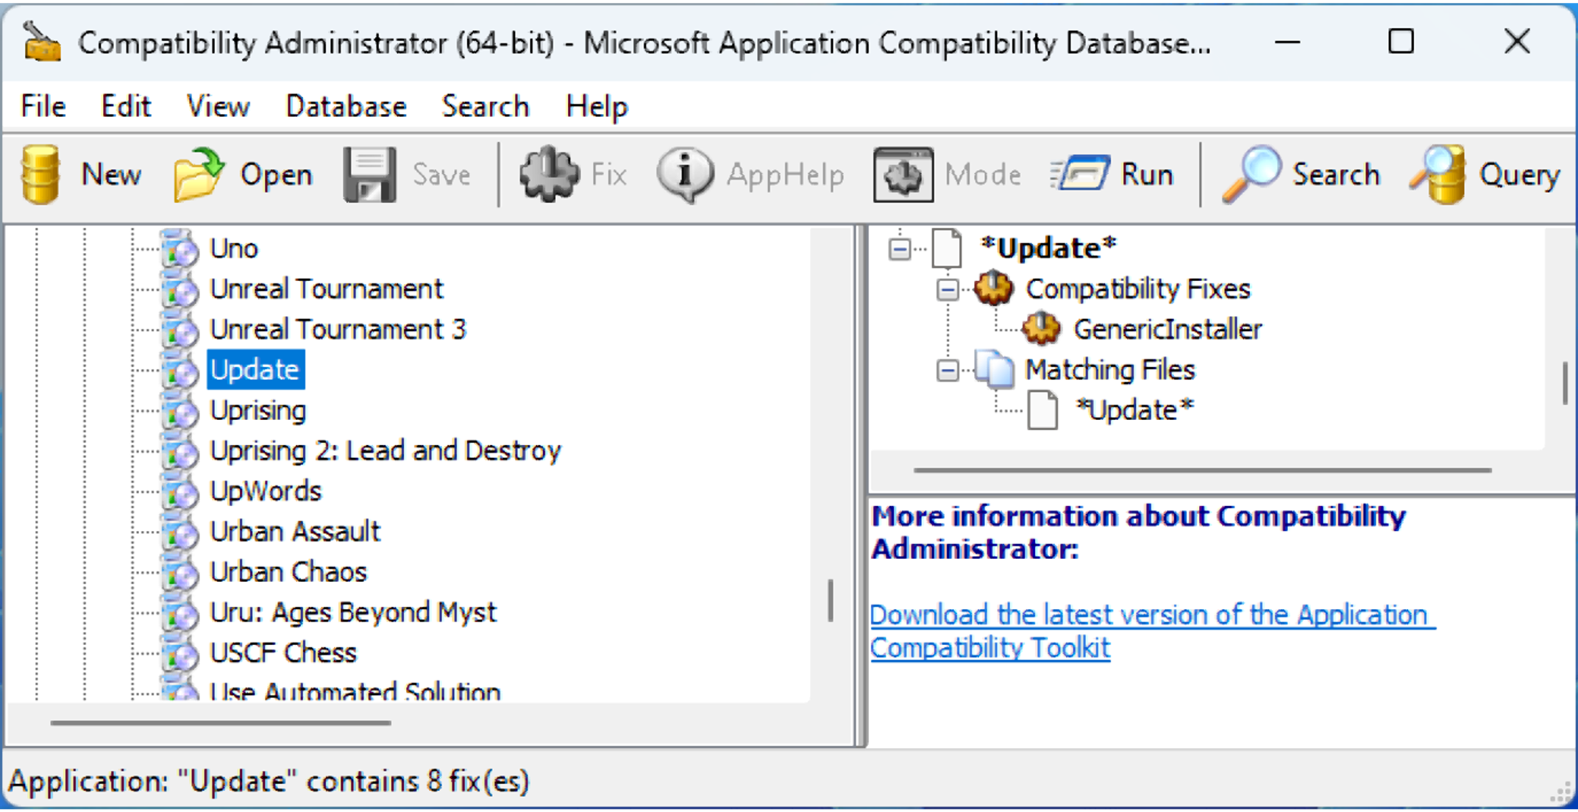Click the right pane vertical scrollbar thumb
This screenshot has height=812, width=1578.
pos(1565,382)
